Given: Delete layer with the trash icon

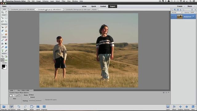Looking at the screenshot, I should 192,10.
